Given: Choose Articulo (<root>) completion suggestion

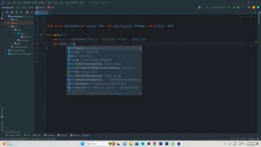Looking at the screenshot, I should (x=104, y=48).
